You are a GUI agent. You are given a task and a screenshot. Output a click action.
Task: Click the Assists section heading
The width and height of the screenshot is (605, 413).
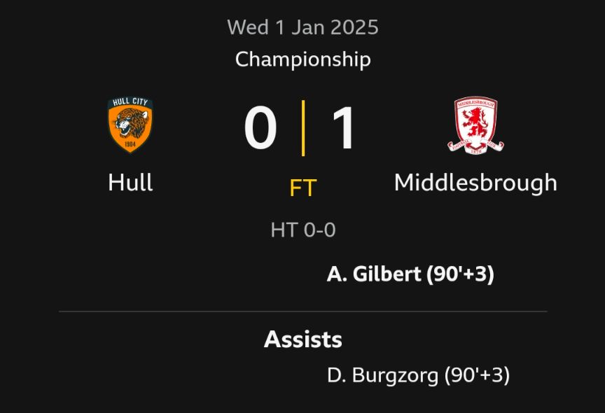(x=303, y=339)
